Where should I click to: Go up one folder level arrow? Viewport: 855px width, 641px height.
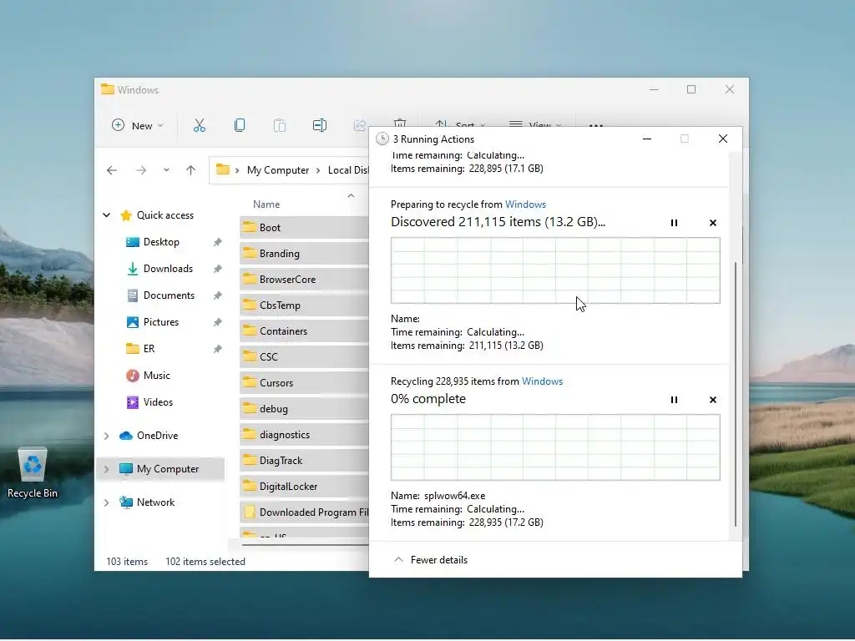(190, 170)
